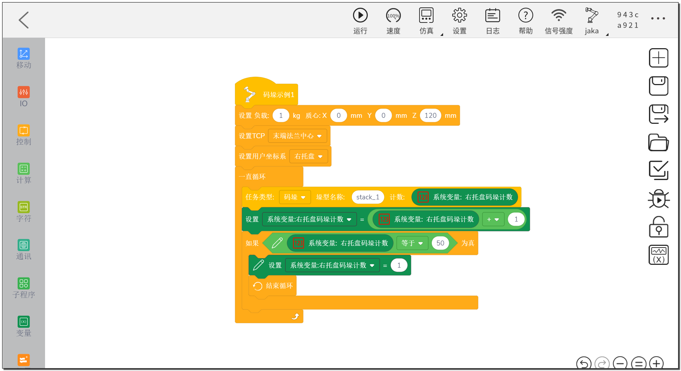681x371 pixels.
Task: Toggle the program lock icon
Action: point(658,227)
